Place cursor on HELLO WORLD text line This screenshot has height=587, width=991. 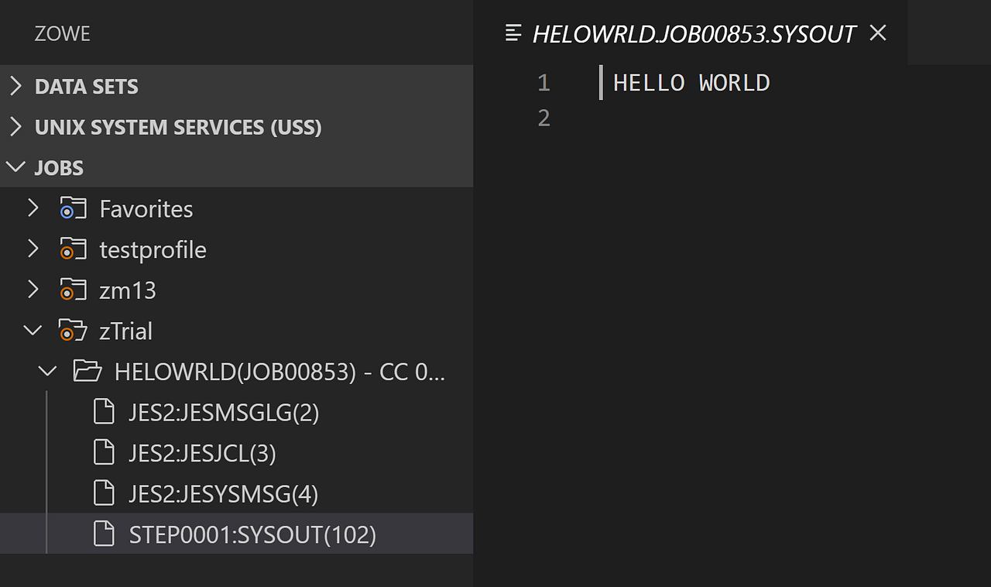(x=691, y=83)
